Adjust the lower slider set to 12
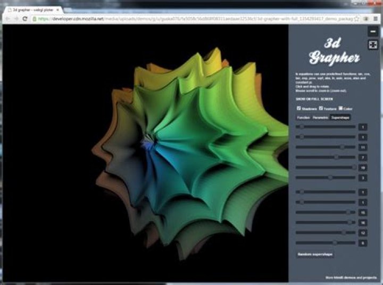The height and width of the screenshot is (285, 383). tap(326, 233)
